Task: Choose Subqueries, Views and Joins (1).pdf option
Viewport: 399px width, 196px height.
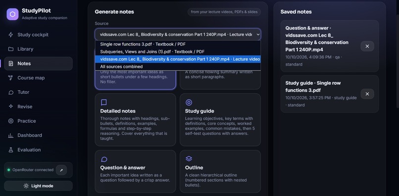Action: click(178, 51)
